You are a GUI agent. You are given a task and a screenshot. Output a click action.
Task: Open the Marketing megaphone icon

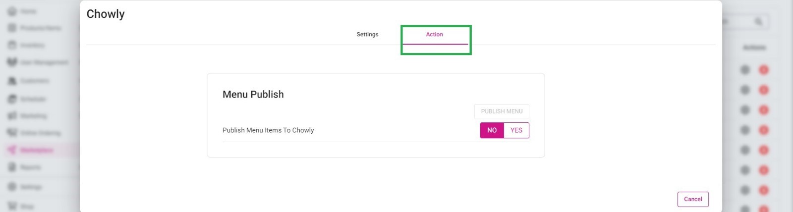tap(12, 115)
